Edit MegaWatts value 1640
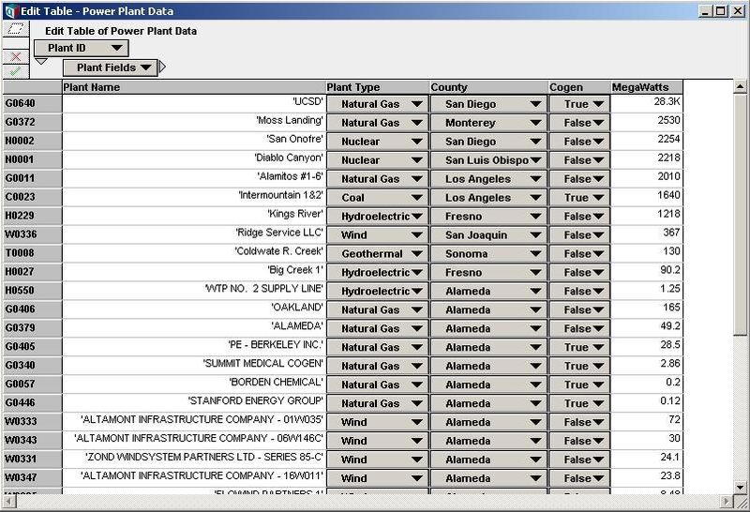The image size is (750, 512). [x=647, y=197]
